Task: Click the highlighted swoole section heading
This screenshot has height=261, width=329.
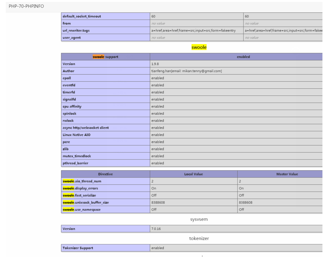Action: 199,47
